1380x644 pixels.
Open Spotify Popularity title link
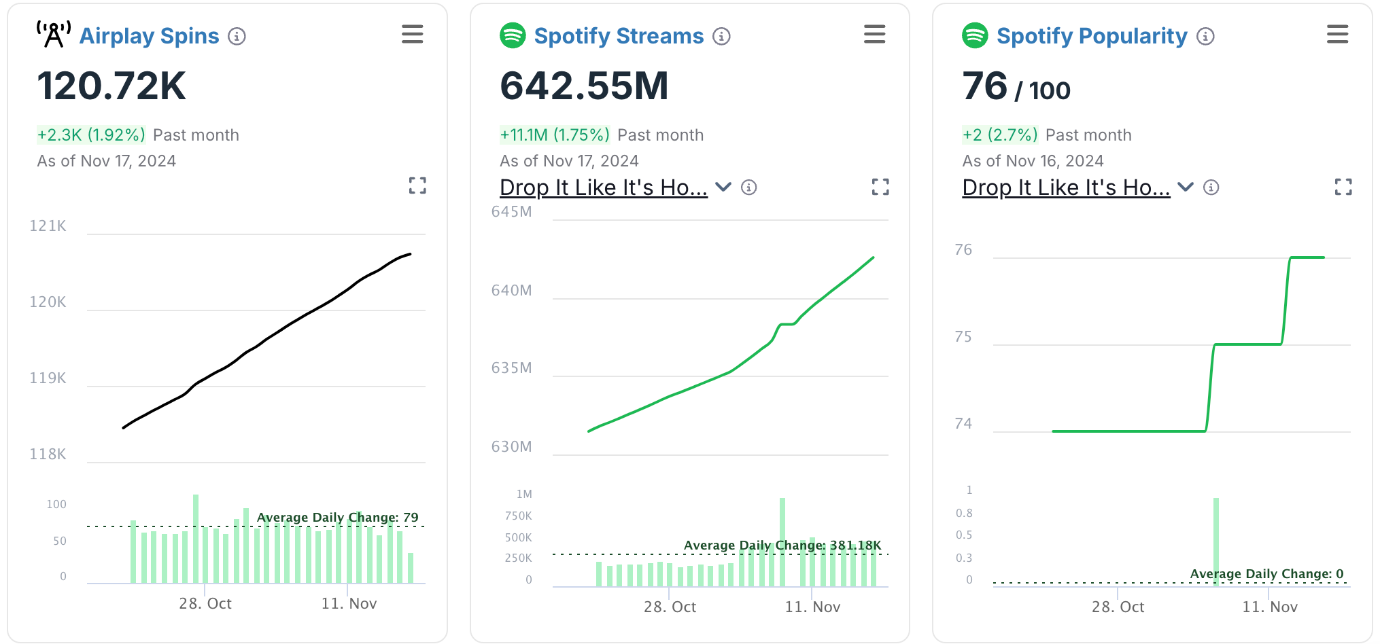click(x=1092, y=36)
